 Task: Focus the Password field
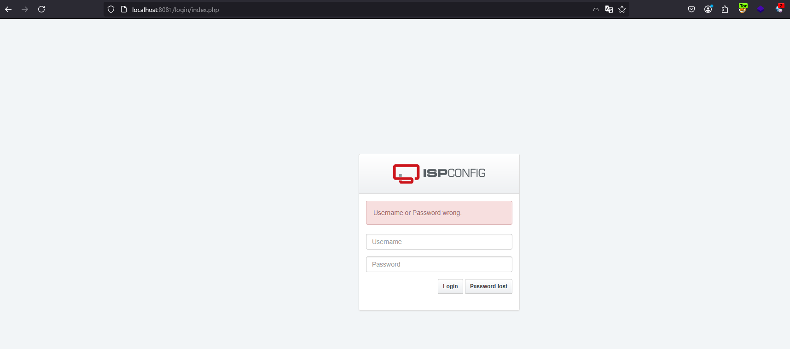439,264
